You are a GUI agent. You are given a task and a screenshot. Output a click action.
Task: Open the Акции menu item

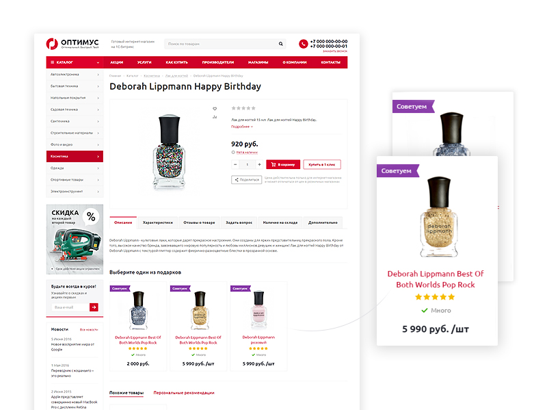click(116, 62)
